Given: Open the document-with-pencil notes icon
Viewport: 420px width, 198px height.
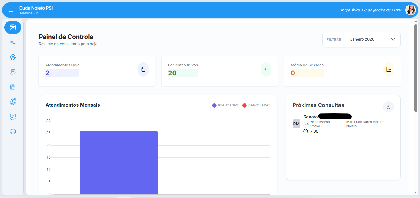Looking at the screenshot, I should (13, 72).
